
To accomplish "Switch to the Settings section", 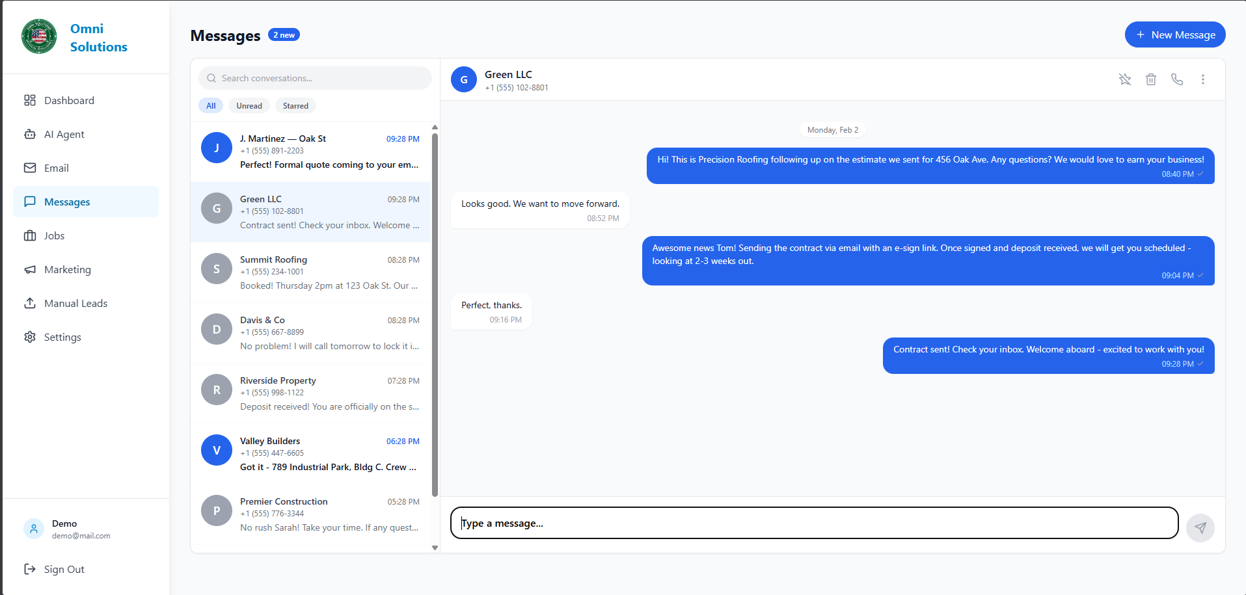I will point(62,337).
